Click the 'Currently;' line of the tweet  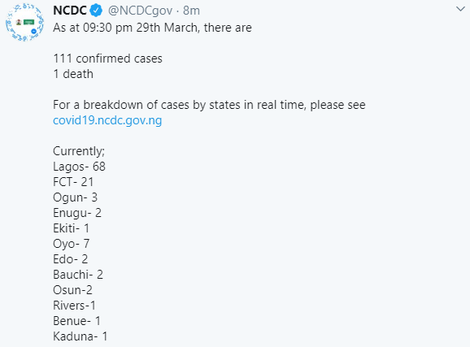click(79, 151)
